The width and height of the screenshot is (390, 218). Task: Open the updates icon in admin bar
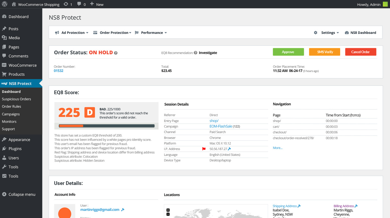pos(66,4)
